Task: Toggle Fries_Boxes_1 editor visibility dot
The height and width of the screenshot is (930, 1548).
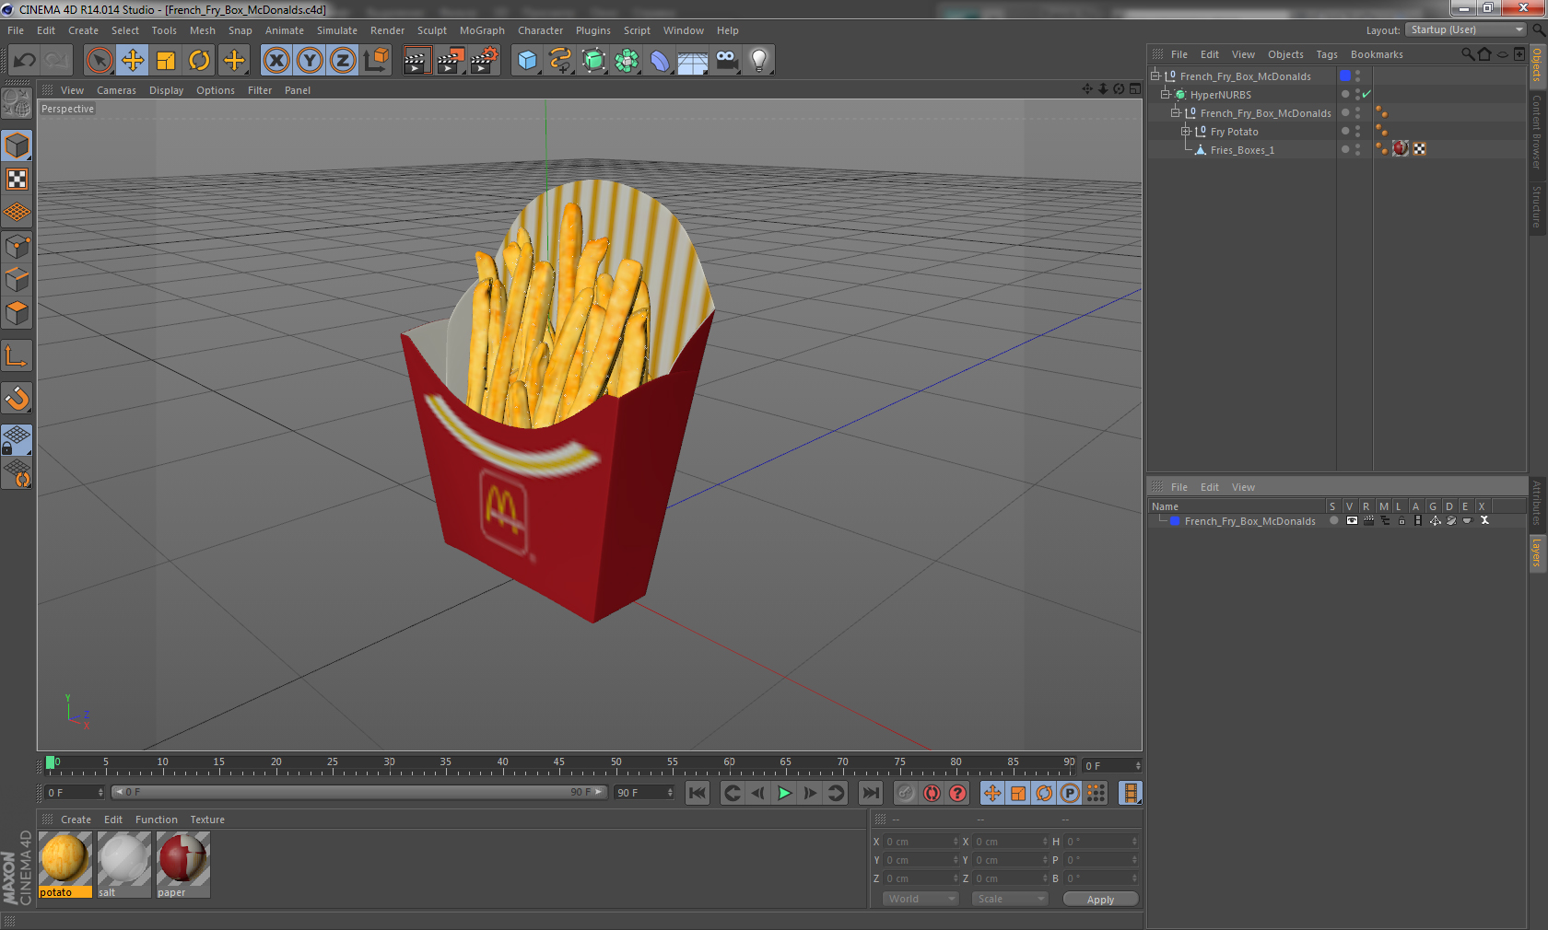Action: coord(1357,146)
